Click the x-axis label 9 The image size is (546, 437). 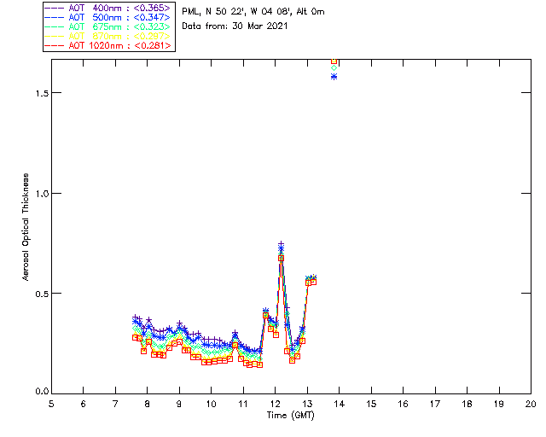pos(179,404)
